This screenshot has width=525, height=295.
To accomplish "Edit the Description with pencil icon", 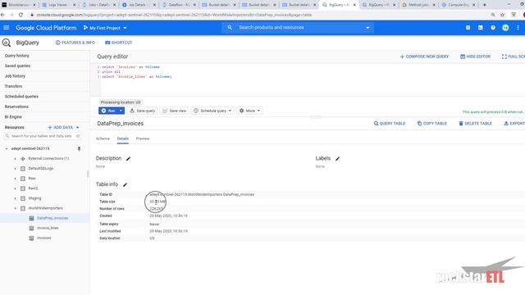I will pyautogui.click(x=128, y=158).
